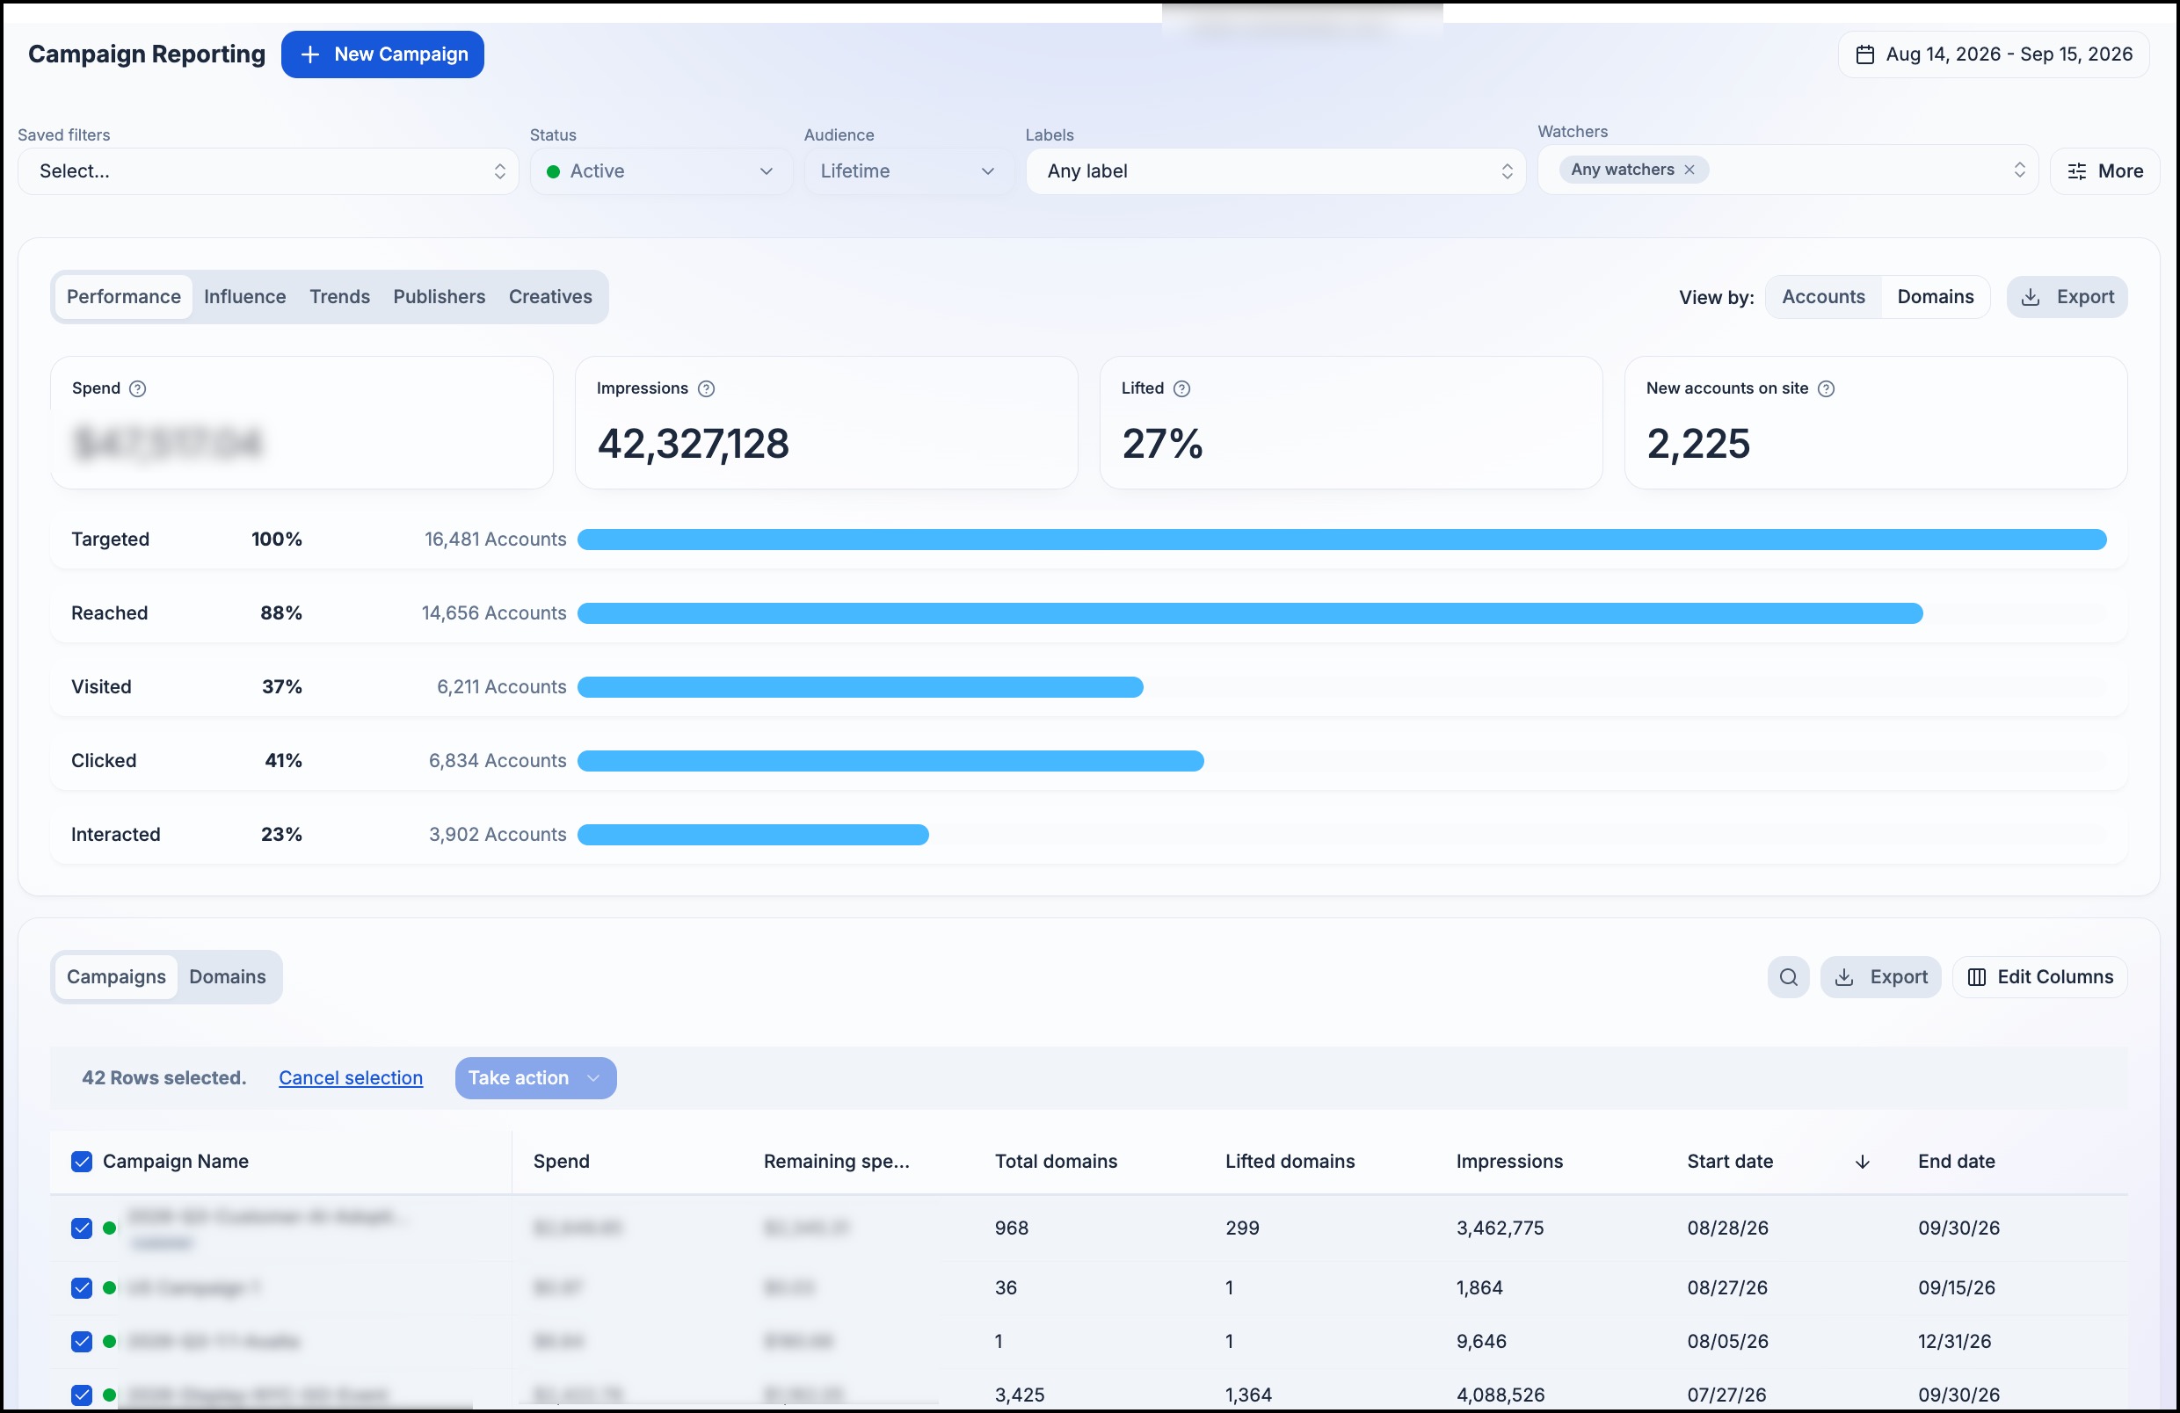The width and height of the screenshot is (2180, 1413).
Task: Switch to Influence tab
Action: pyautogui.click(x=244, y=297)
